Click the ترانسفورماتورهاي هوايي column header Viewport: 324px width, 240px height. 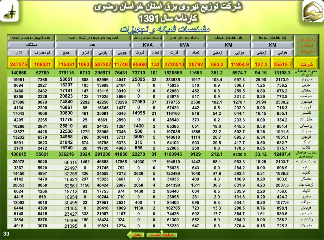[184, 38]
